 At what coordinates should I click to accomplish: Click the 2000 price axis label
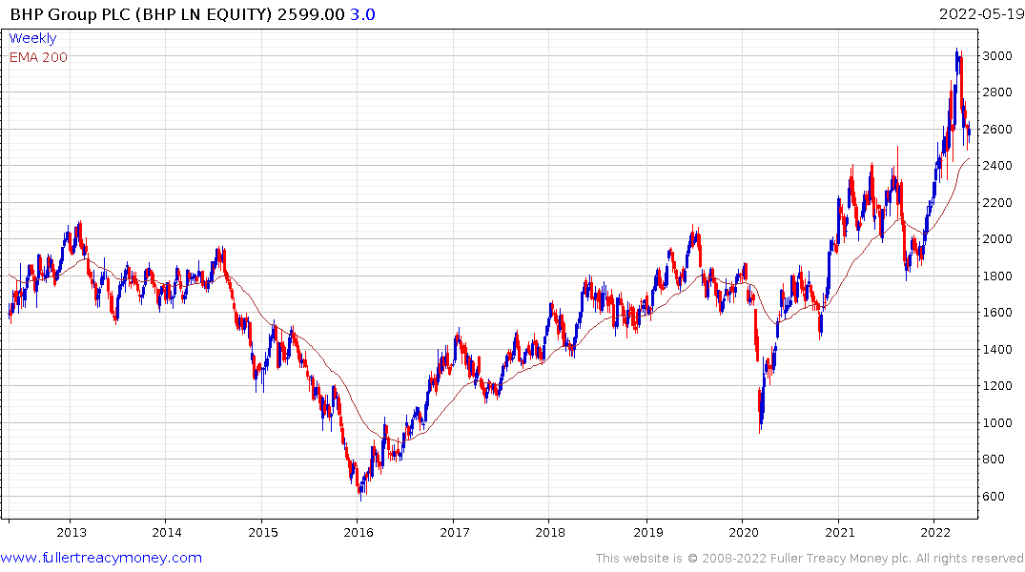tap(997, 239)
